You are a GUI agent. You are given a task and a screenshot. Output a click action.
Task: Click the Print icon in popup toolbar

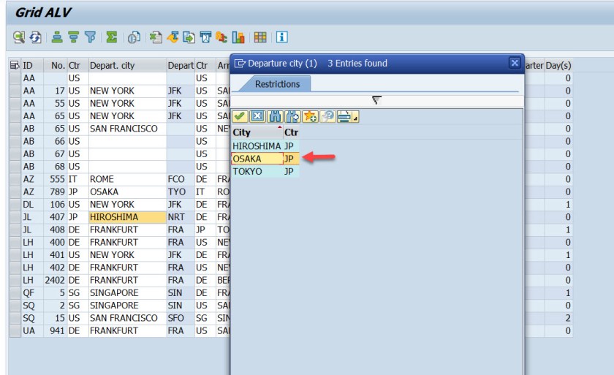344,116
